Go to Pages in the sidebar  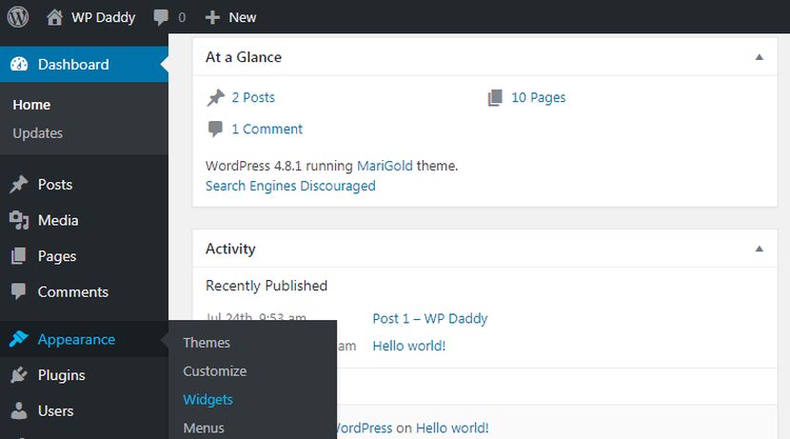57,256
